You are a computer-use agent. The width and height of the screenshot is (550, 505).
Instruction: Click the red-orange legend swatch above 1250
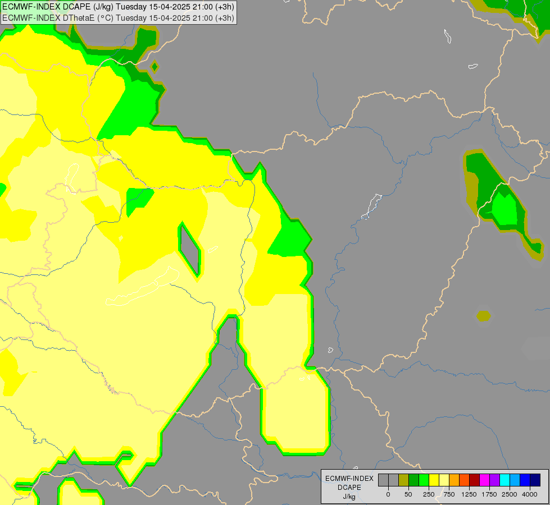tap(465, 480)
